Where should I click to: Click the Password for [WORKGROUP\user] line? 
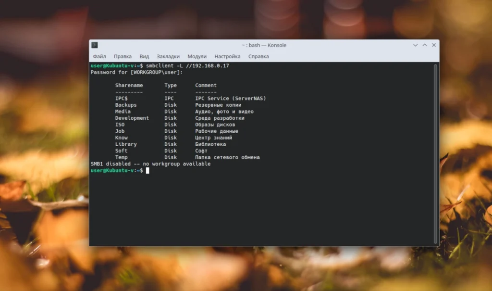point(137,72)
